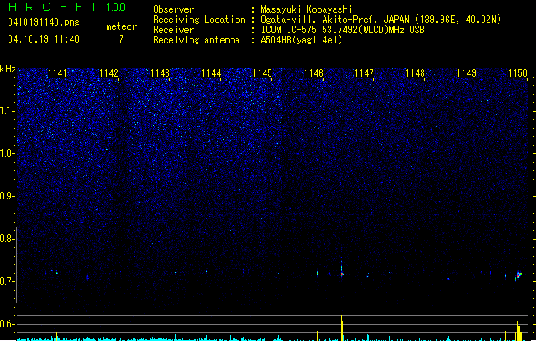Select the Ogata-vill. Akita-Pref. JAPAN location text
The height and width of the screenshot is (341, 537).
tap(381, 20)
